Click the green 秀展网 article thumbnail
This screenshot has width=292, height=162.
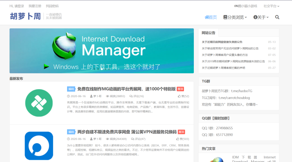pyautogui.click(x=39, y=103)
